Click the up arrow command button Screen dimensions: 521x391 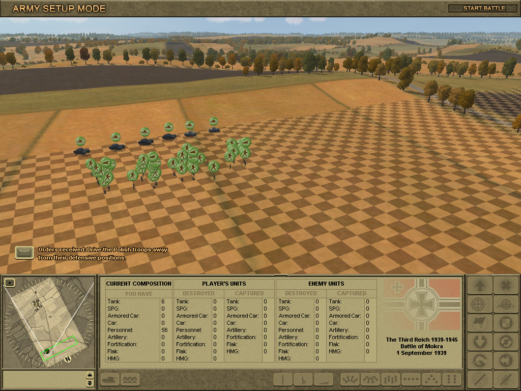click(x=479, y=286)
